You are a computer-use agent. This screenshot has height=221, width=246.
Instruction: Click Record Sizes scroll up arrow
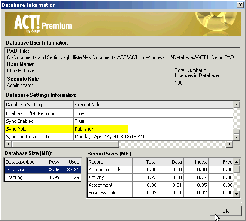(237, 162)
